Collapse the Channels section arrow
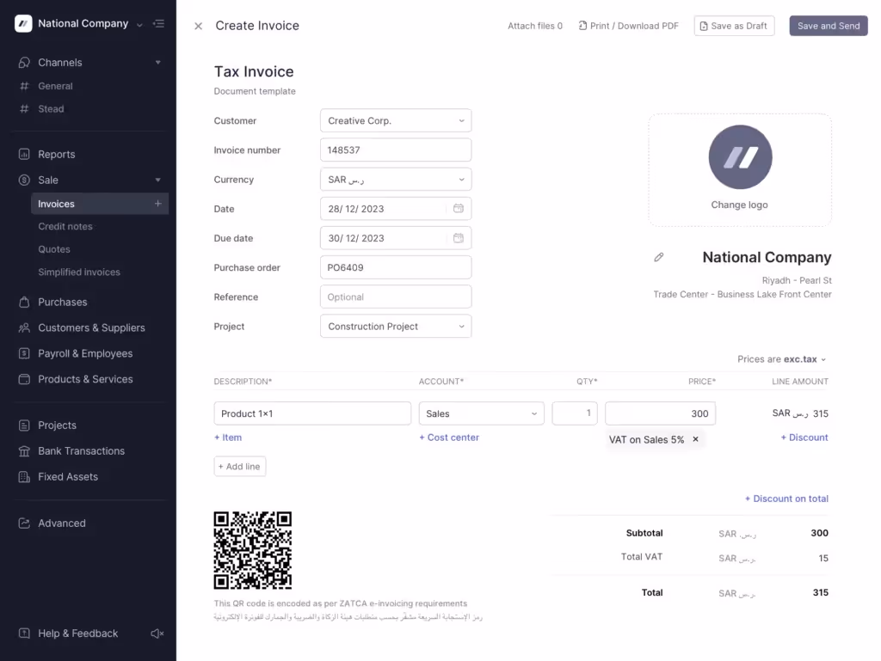 (158, 62)
